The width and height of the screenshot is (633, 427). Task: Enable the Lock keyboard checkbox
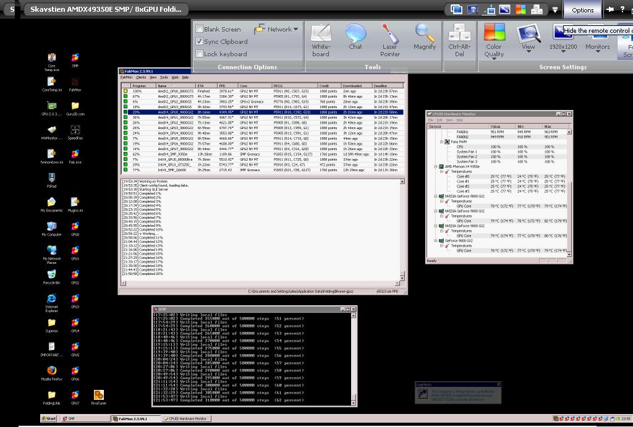[x=200, y=54]
